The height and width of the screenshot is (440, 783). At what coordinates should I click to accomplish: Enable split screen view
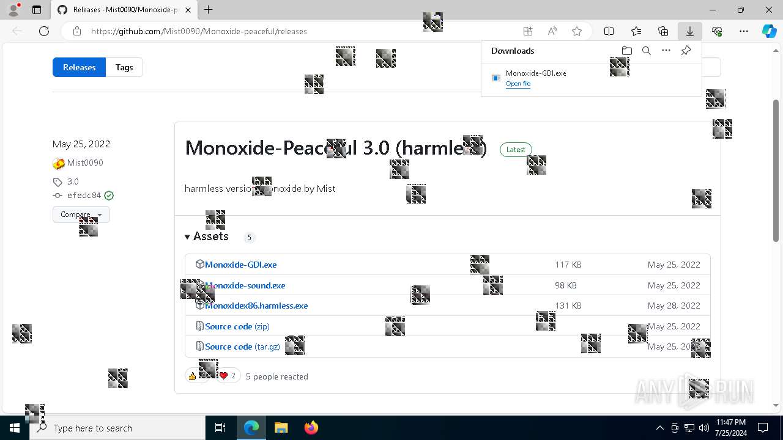tap(609, 31)
